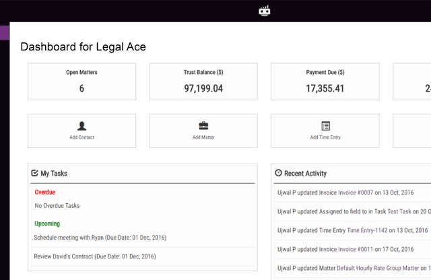The image size is (431, 280).
Task: Open the Open Matters summary card
Action: point(81,81)
